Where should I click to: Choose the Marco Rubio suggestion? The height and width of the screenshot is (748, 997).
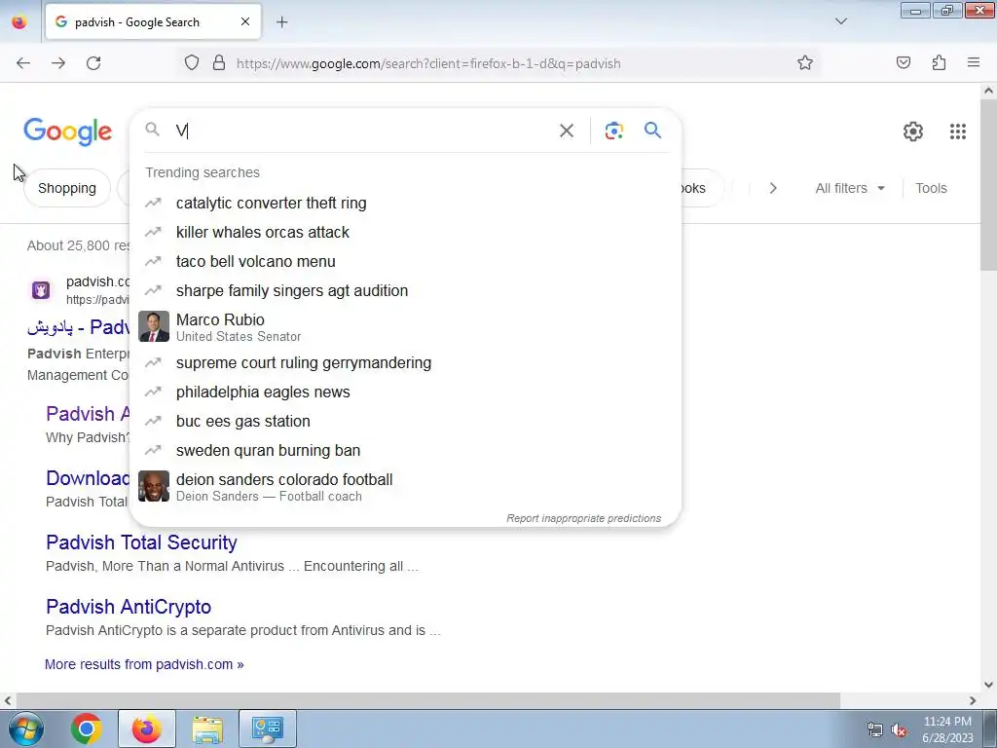click(405, 327)
